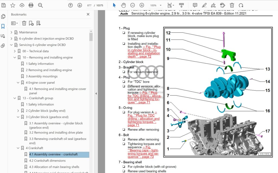The image size is (278, 173).
Task: Go to the previous page arrow
Action: click(x=71, y=5)
